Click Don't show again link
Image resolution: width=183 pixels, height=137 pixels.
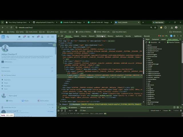coord(97,114)
